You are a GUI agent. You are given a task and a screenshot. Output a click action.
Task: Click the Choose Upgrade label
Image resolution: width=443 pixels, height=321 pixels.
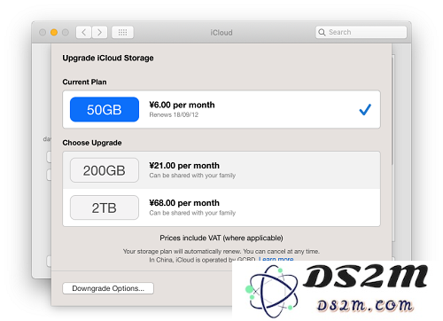pyautogui.click(x=92, y=143)
